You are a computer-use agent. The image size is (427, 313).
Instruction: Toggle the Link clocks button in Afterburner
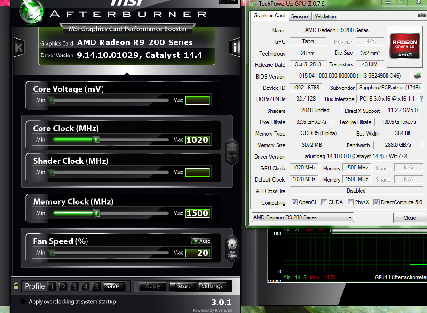point(232,152)
